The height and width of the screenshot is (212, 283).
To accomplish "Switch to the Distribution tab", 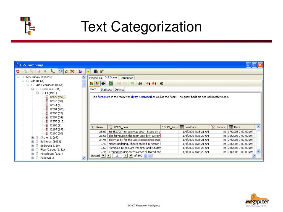I will coord(126,78).
